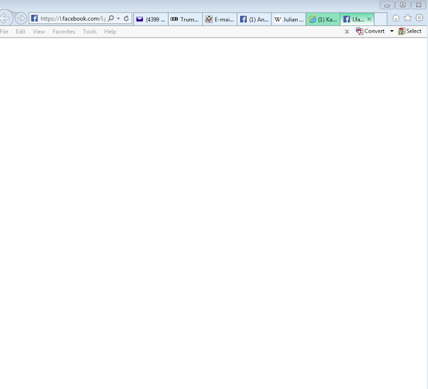Switch to the Wikipedia Julian tab

(288, 19)
